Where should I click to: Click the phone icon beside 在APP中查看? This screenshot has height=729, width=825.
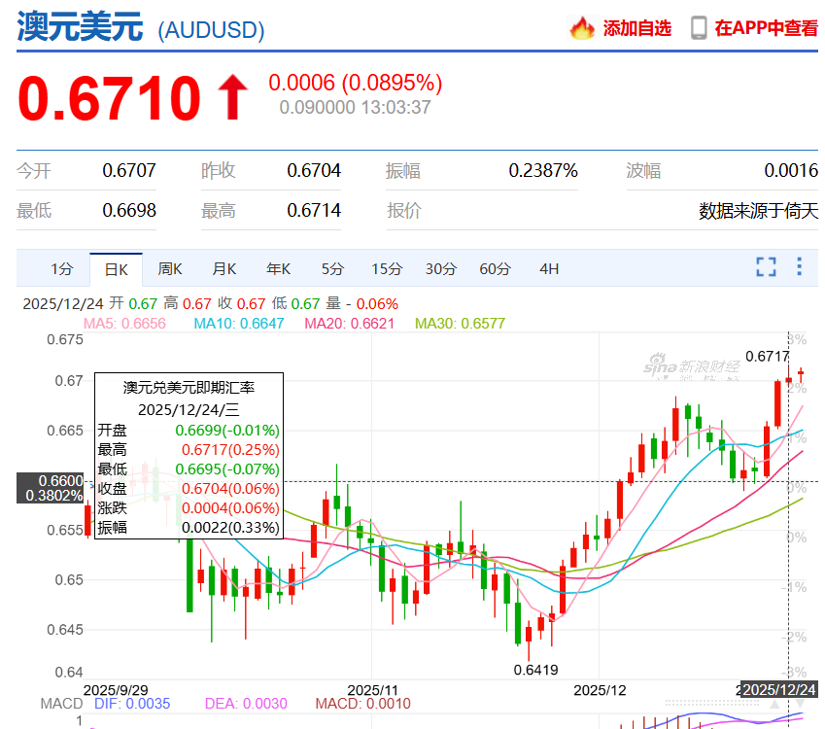pos(698,28)
